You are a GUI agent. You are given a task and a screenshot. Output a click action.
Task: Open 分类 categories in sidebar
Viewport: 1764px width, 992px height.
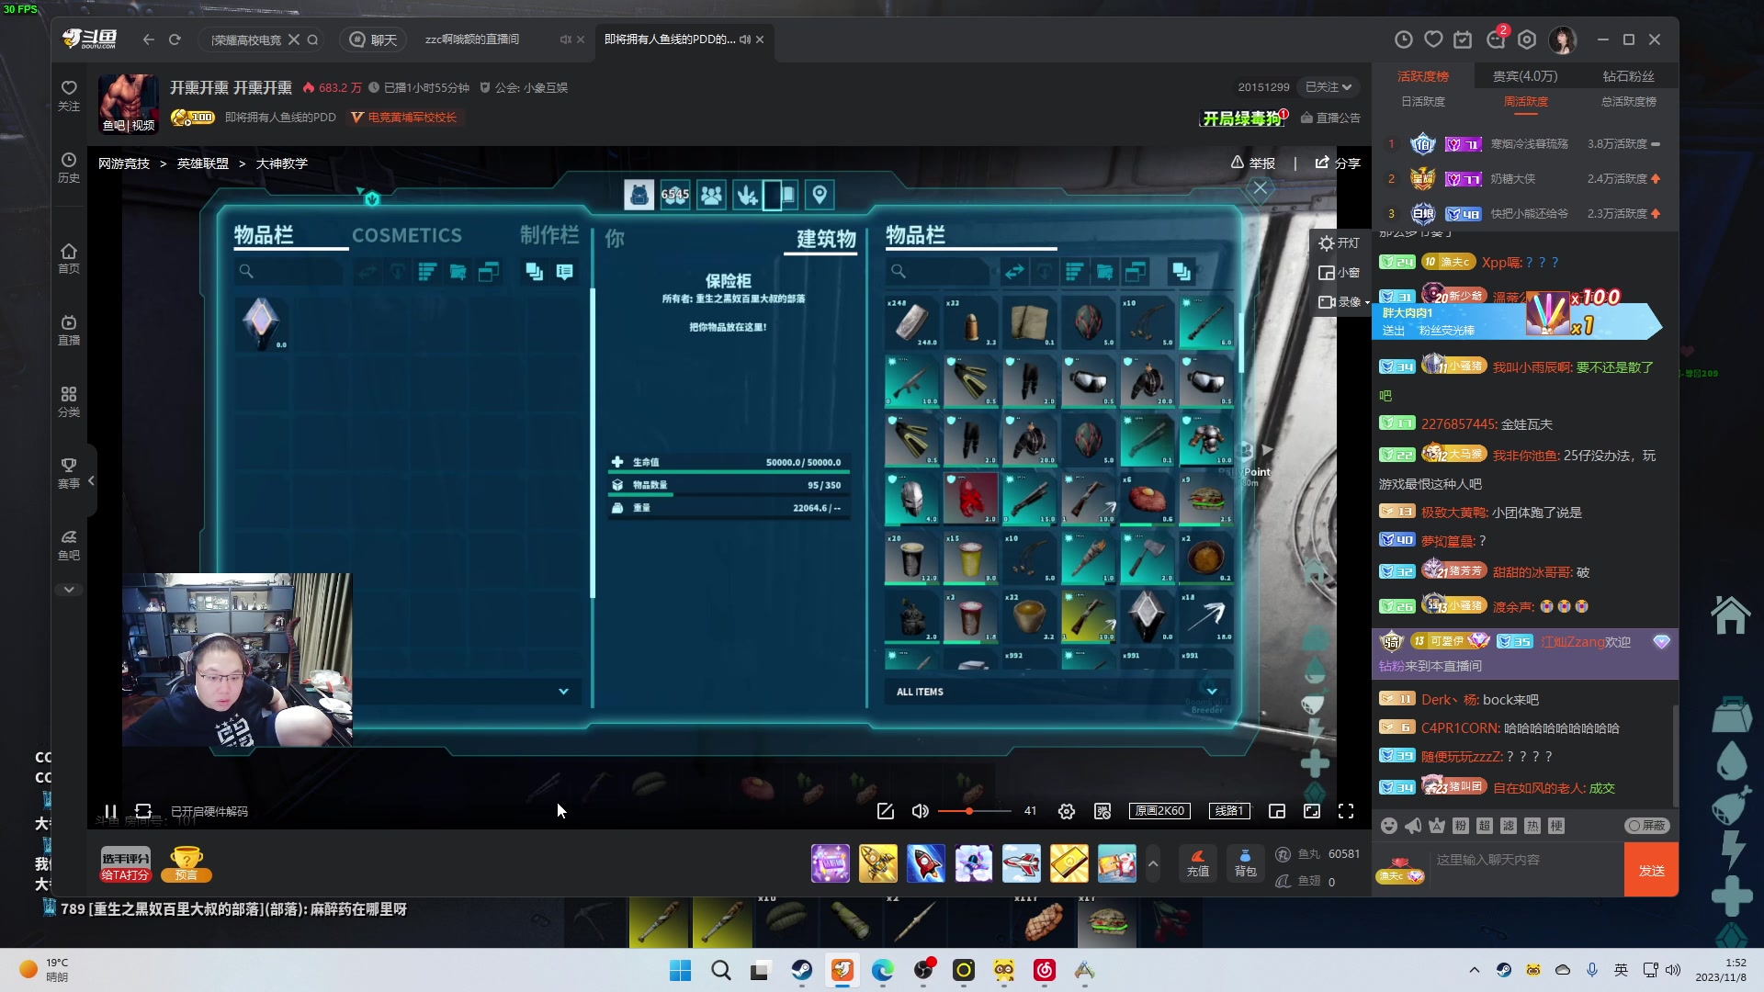[69, 401]
